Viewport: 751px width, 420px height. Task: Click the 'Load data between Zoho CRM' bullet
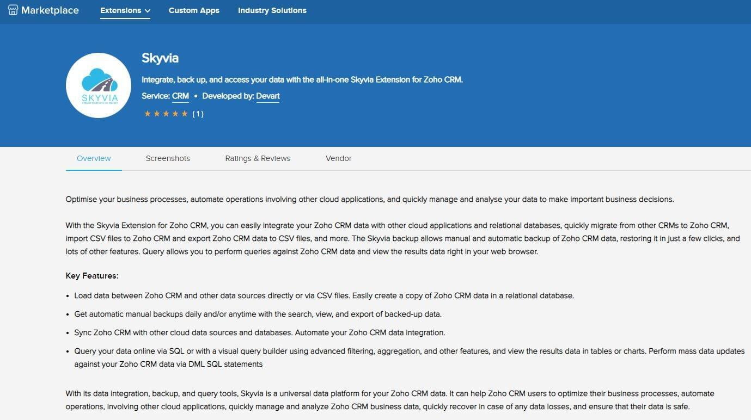click(324, 296)
